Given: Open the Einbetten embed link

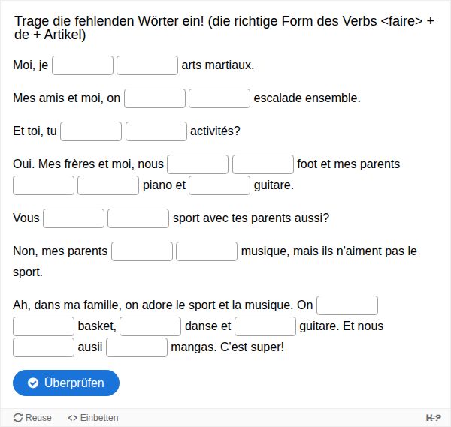Looking at the screenshot, I should tap(93, 418).
